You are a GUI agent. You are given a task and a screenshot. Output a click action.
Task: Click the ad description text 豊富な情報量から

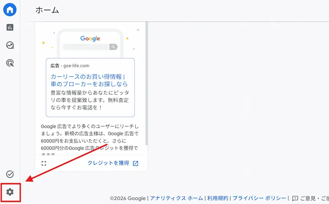tap(90, 100)
